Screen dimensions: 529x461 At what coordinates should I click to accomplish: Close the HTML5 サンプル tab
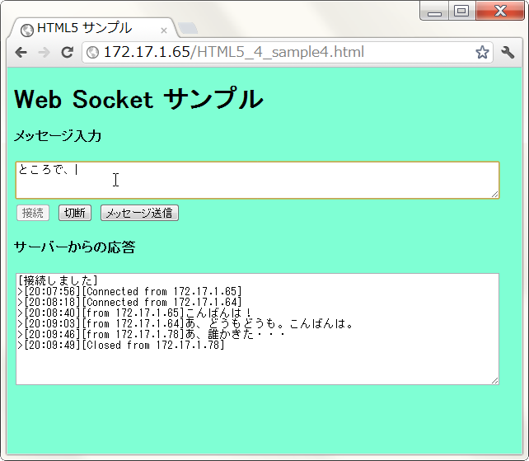pyautogui.click(x=164, y=31)
